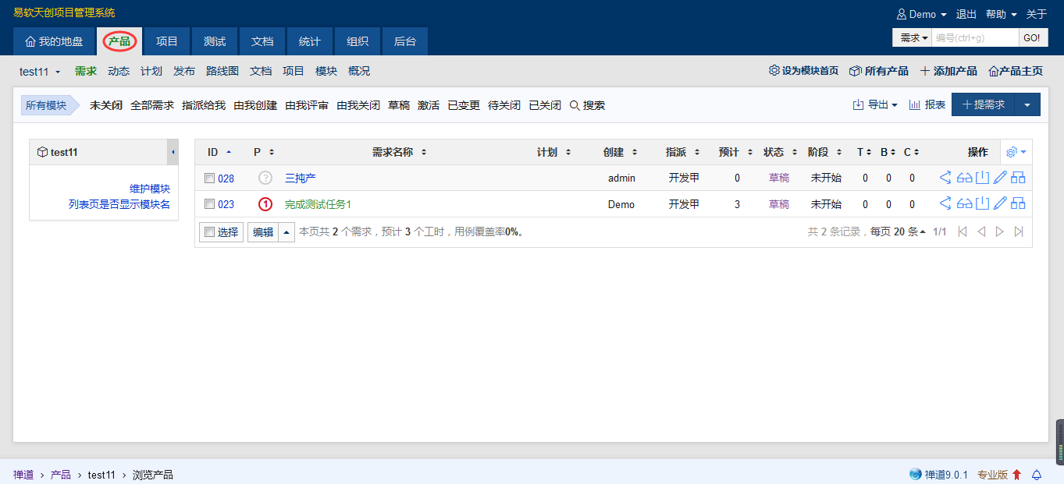1064x484 pixels.
Task: Click the edit pencil icon for story 023
Action: tap(1000, 203)
